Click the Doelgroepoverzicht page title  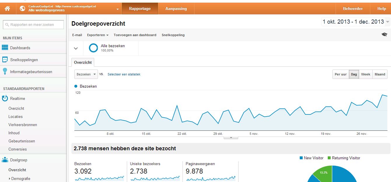[x=98, y=24]
